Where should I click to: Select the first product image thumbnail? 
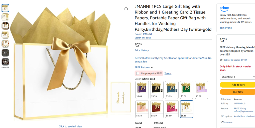[x=5, y=8]
